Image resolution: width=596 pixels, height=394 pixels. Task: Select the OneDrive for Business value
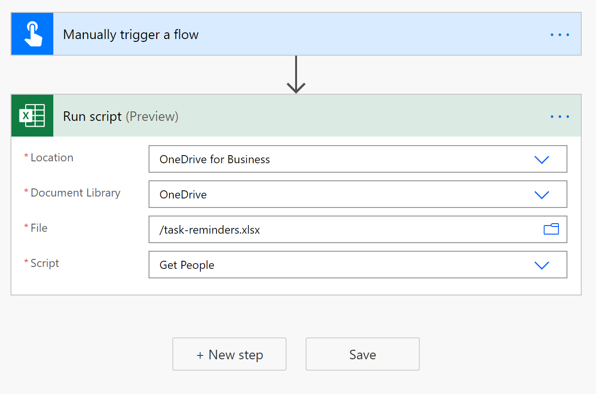click(214, 159)
